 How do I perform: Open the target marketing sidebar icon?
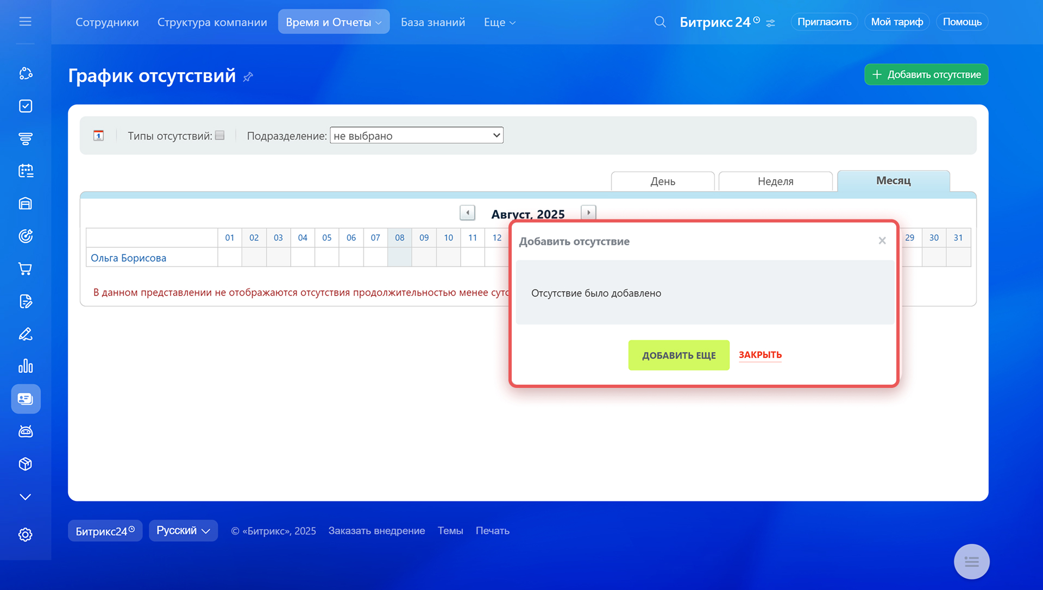point(26,236)
